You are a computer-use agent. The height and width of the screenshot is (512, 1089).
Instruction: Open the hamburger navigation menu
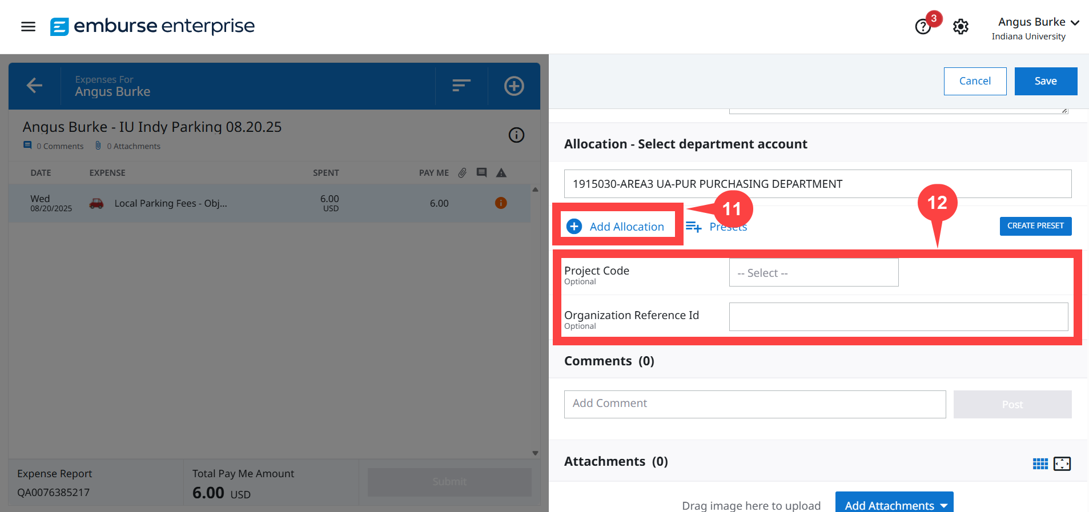click(28, 26)
